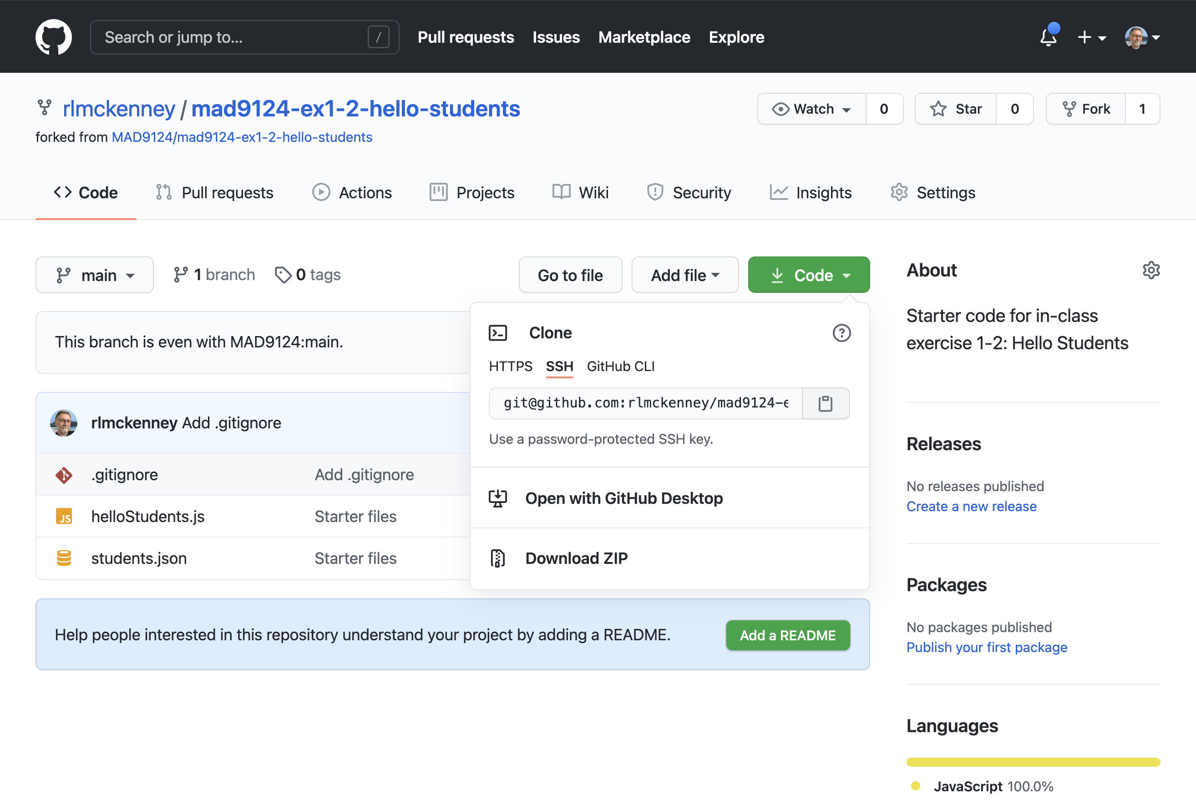Expand the plus create-new menu
This screenshot has width=1196, height=804.
coord(1091,37)
